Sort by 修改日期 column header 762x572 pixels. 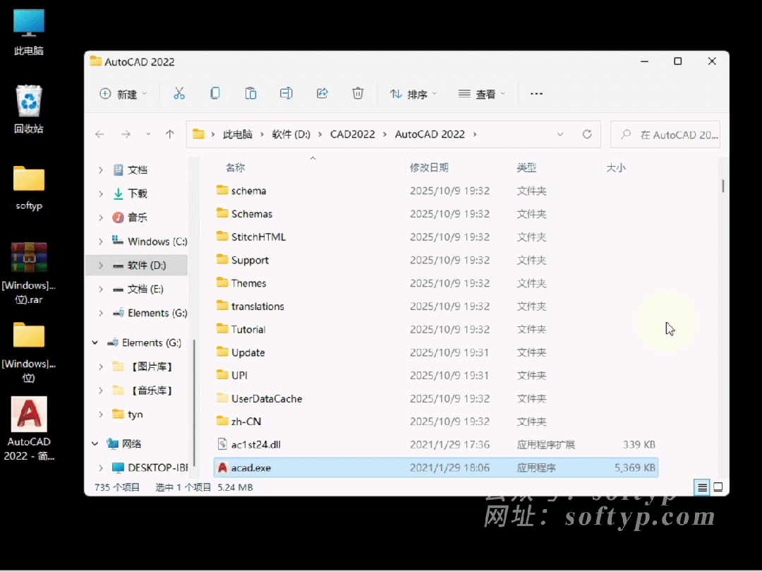pyautogui.click(x=429, y=168)
